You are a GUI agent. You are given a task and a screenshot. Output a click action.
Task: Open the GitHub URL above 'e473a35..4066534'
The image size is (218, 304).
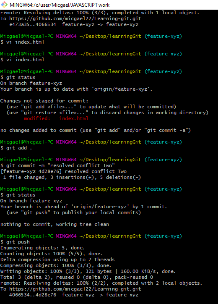coord(75,18)
